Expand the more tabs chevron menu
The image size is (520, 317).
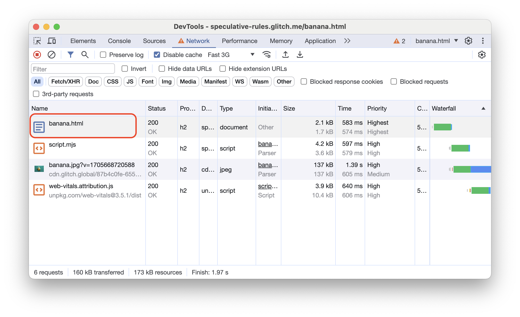(x=347, y=41)
